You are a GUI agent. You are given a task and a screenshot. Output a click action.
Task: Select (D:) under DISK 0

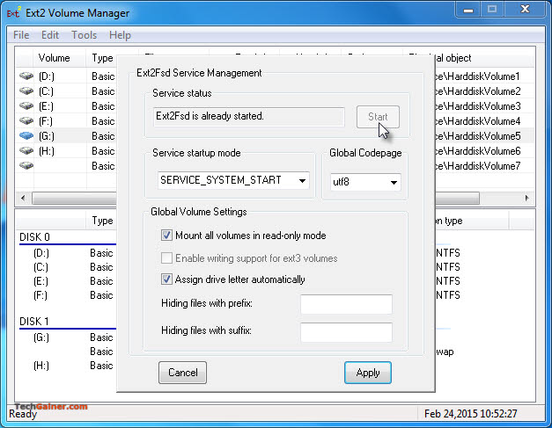tap(41, 253)
